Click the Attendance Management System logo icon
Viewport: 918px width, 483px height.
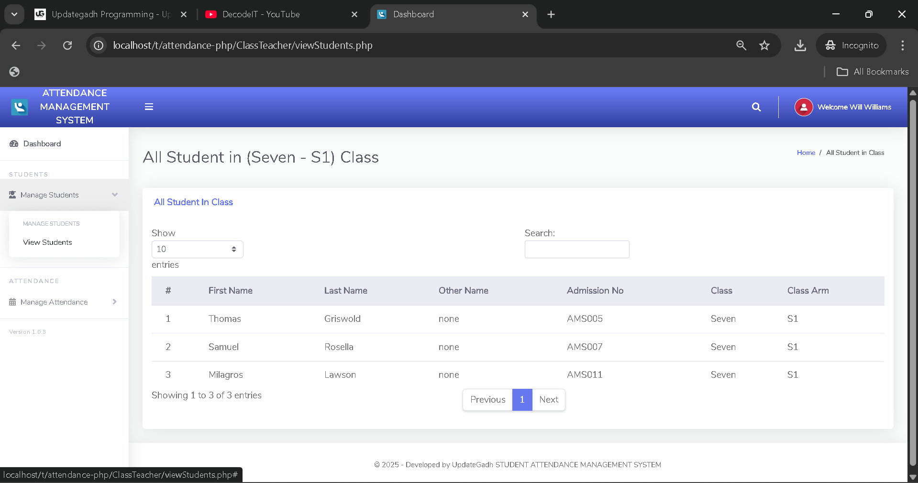pos(19,107)
